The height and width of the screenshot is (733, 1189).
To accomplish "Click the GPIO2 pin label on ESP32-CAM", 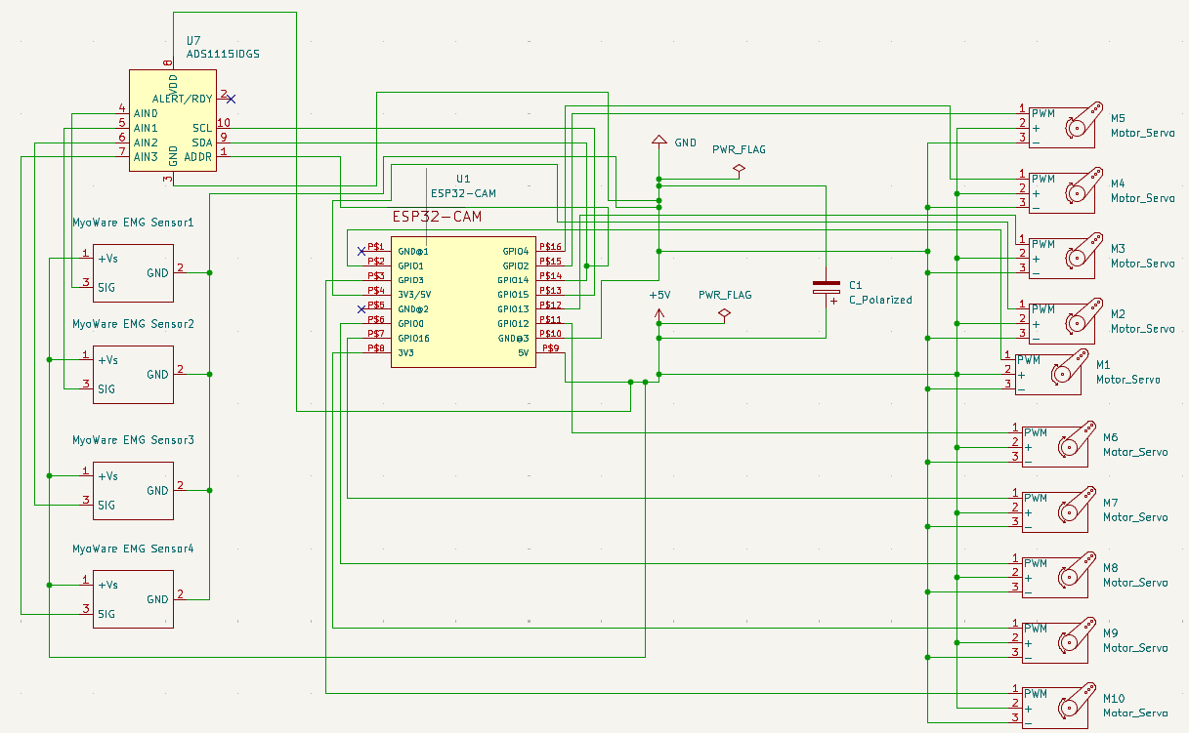I will point(516,265).
